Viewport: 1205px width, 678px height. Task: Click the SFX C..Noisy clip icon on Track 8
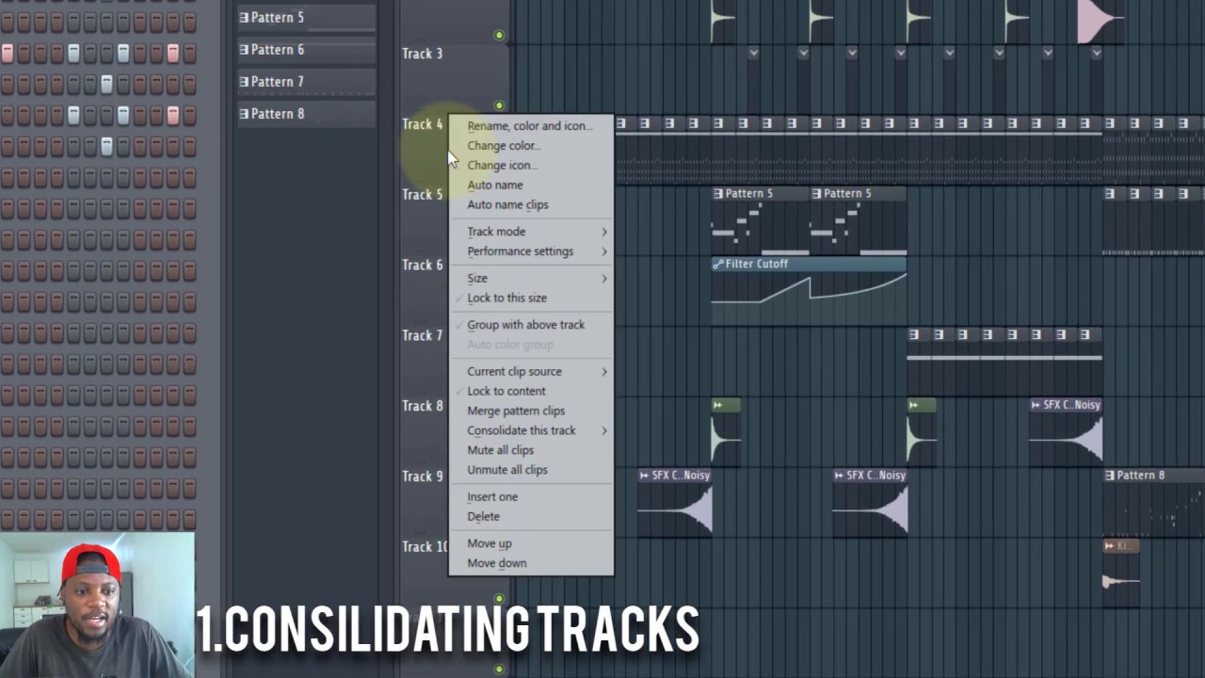pyautogui.click(x=1036, y=405)
